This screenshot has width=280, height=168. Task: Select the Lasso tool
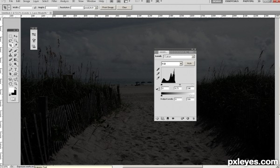pos(11,40)
